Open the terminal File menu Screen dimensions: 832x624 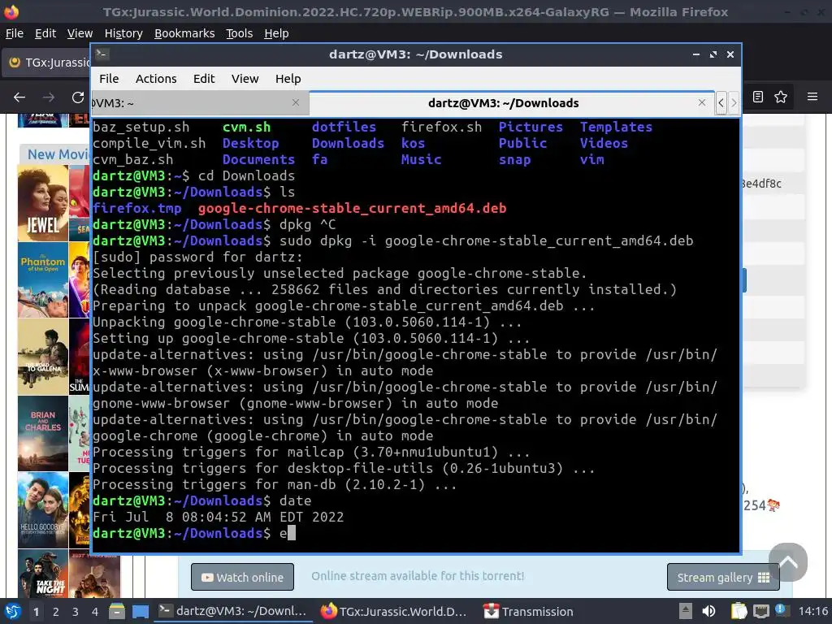(109, 79)
